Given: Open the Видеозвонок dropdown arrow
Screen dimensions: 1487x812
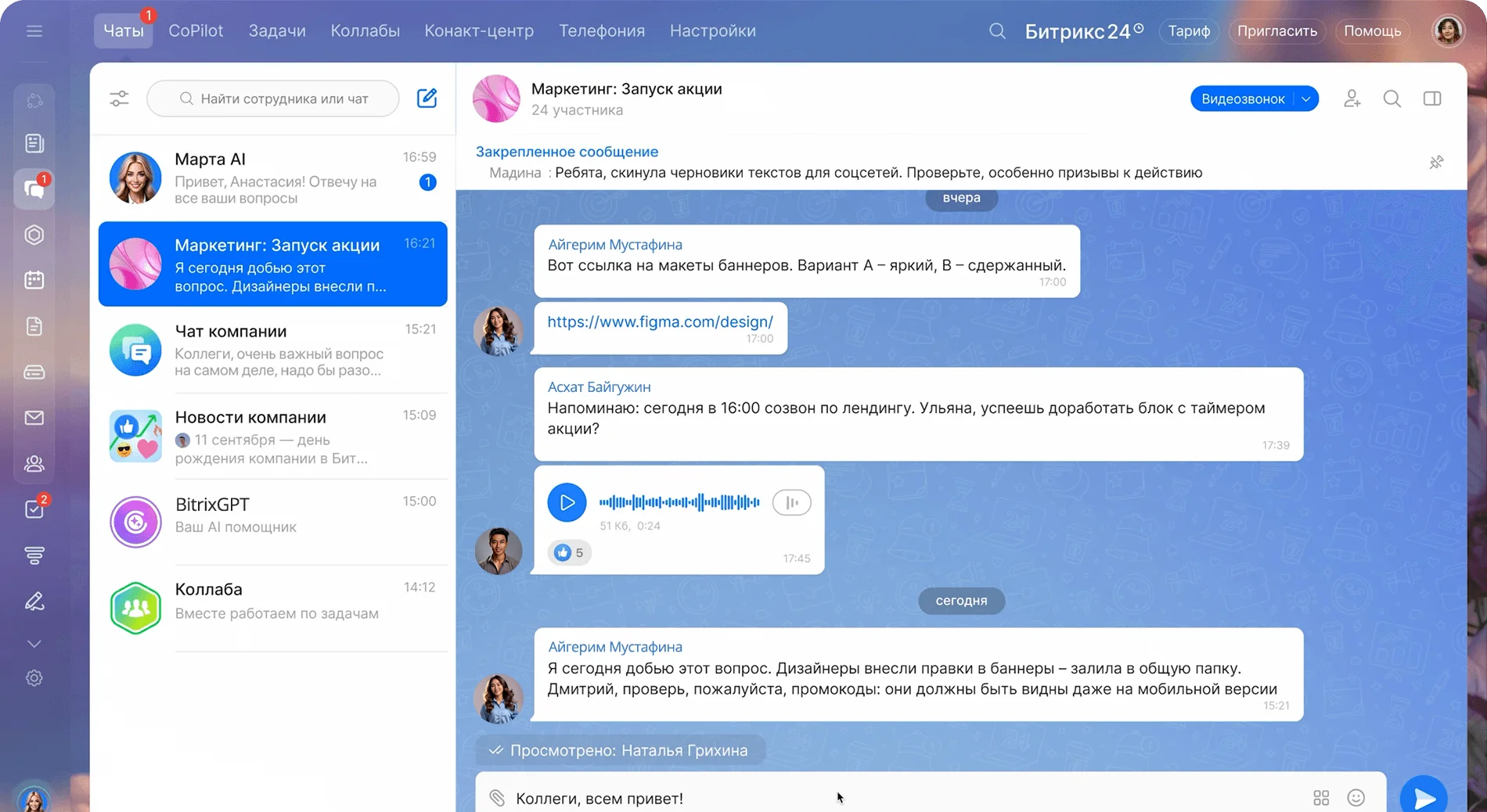Looking at the screenshot, I should click(1306, 99).
